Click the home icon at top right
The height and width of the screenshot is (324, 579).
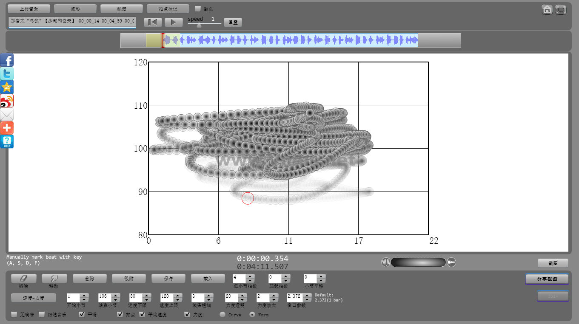[x=547, y=9]
